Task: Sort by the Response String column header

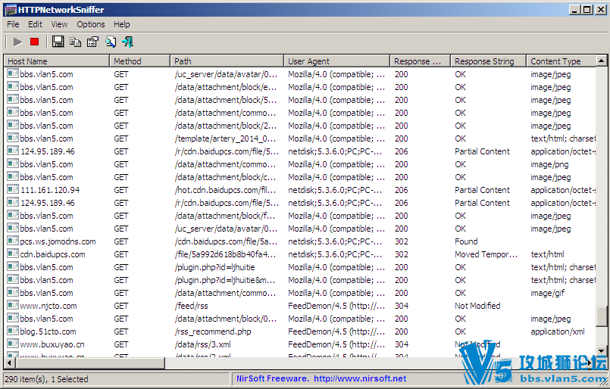Action: pyautogui.click(x=488, y=61)
